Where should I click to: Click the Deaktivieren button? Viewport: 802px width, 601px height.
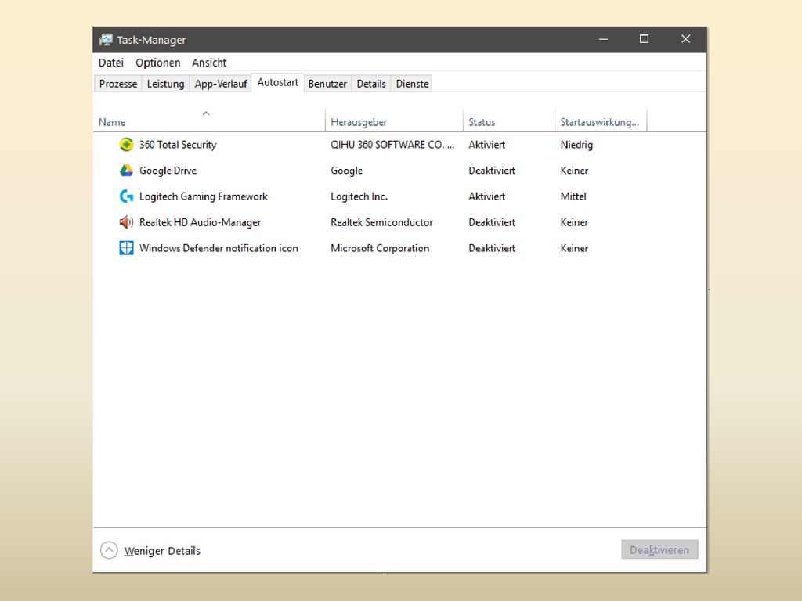659,550
